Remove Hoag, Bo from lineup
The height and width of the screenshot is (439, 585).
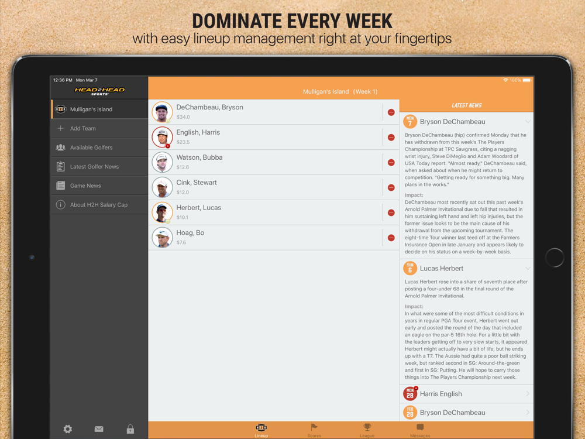(x=391, y=238)
